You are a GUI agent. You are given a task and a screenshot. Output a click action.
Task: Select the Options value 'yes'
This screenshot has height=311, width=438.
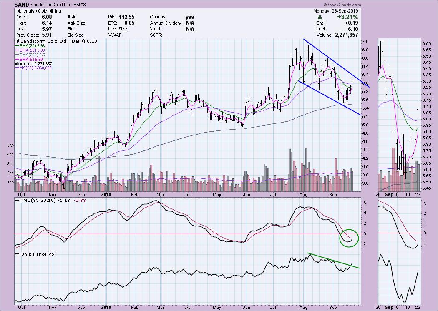click(x=190, y=17)
